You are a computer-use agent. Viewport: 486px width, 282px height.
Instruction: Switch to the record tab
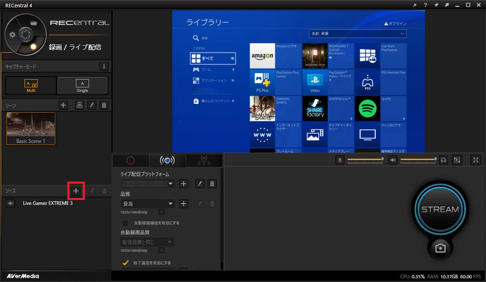click(130, 160)
